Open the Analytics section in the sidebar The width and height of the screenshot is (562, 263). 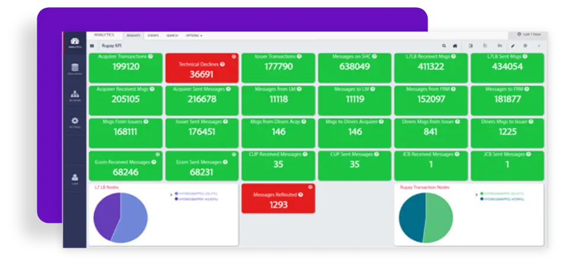[x=74, y=41]
